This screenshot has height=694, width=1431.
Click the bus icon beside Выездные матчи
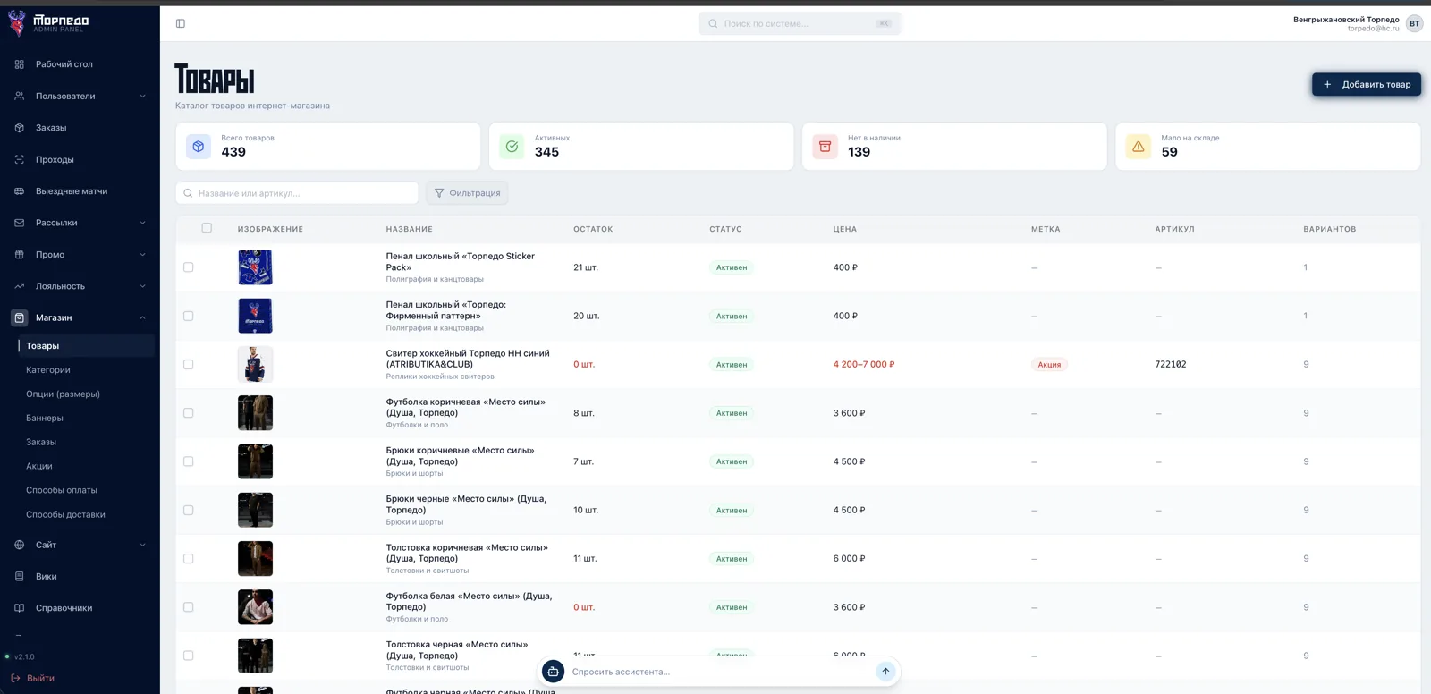(x=20, y=191)
